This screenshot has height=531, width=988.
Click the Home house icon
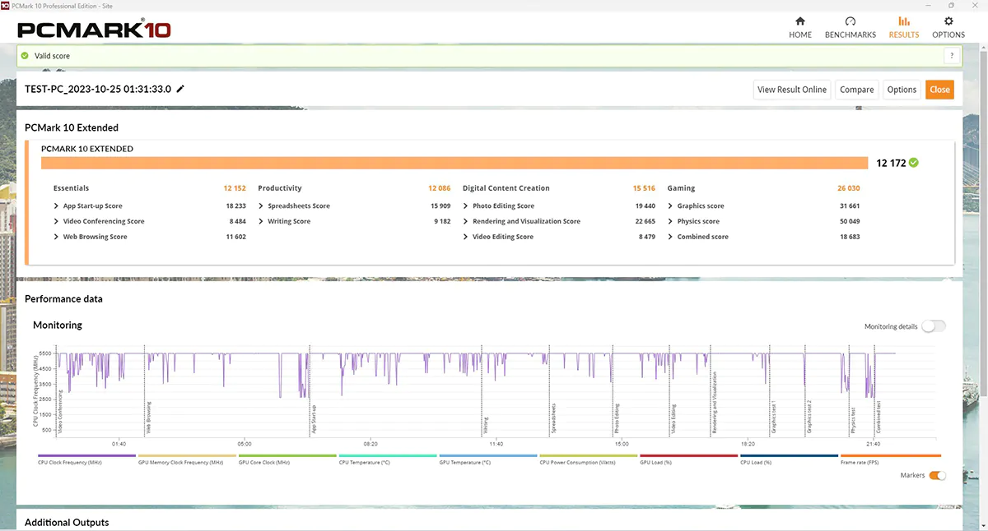tap(799, 21)
